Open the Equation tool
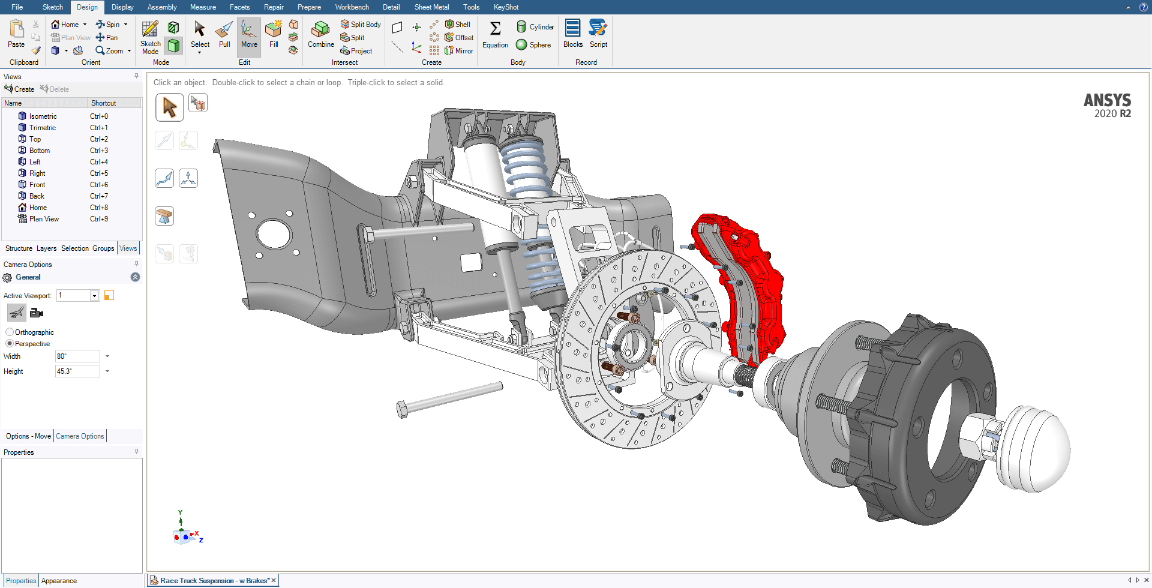 (494, 36)
